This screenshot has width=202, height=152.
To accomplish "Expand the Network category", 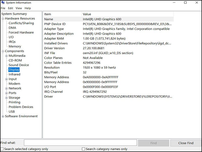I will 7,88.
